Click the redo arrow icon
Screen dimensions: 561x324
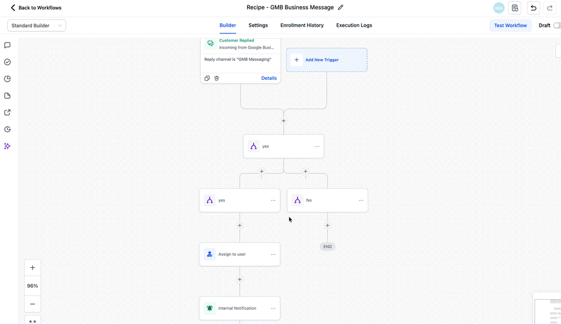[550, 8]
